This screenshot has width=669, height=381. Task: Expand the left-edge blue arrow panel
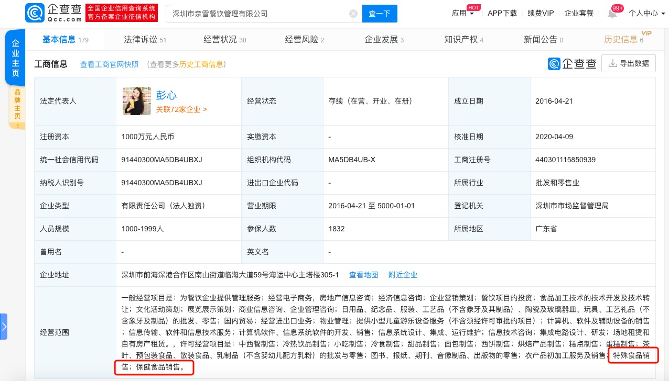tap(4, 327)
